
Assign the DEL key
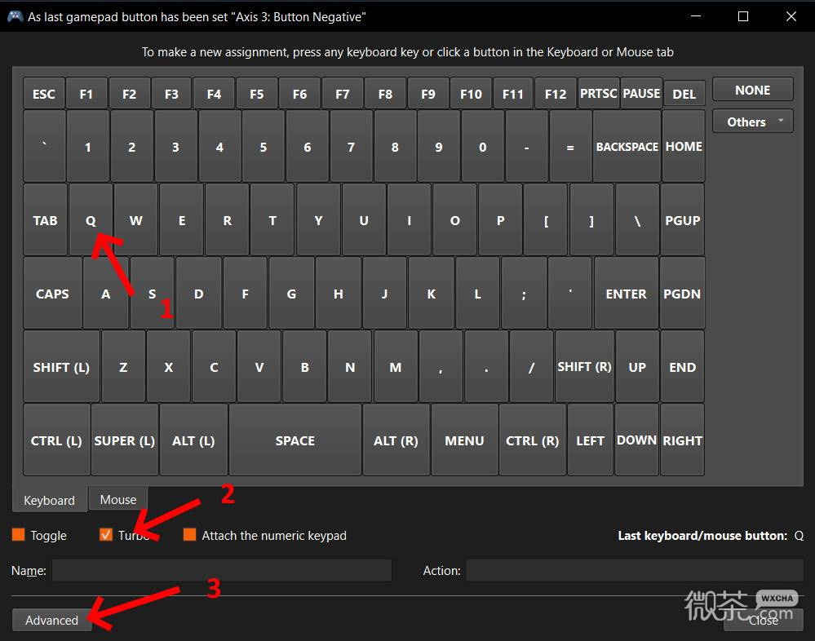(684, 94)
